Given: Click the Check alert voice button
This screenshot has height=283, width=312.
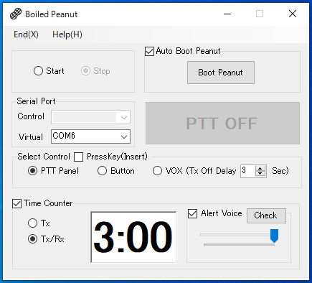Looking at the screenshot, I should click(x=266, y=215).
